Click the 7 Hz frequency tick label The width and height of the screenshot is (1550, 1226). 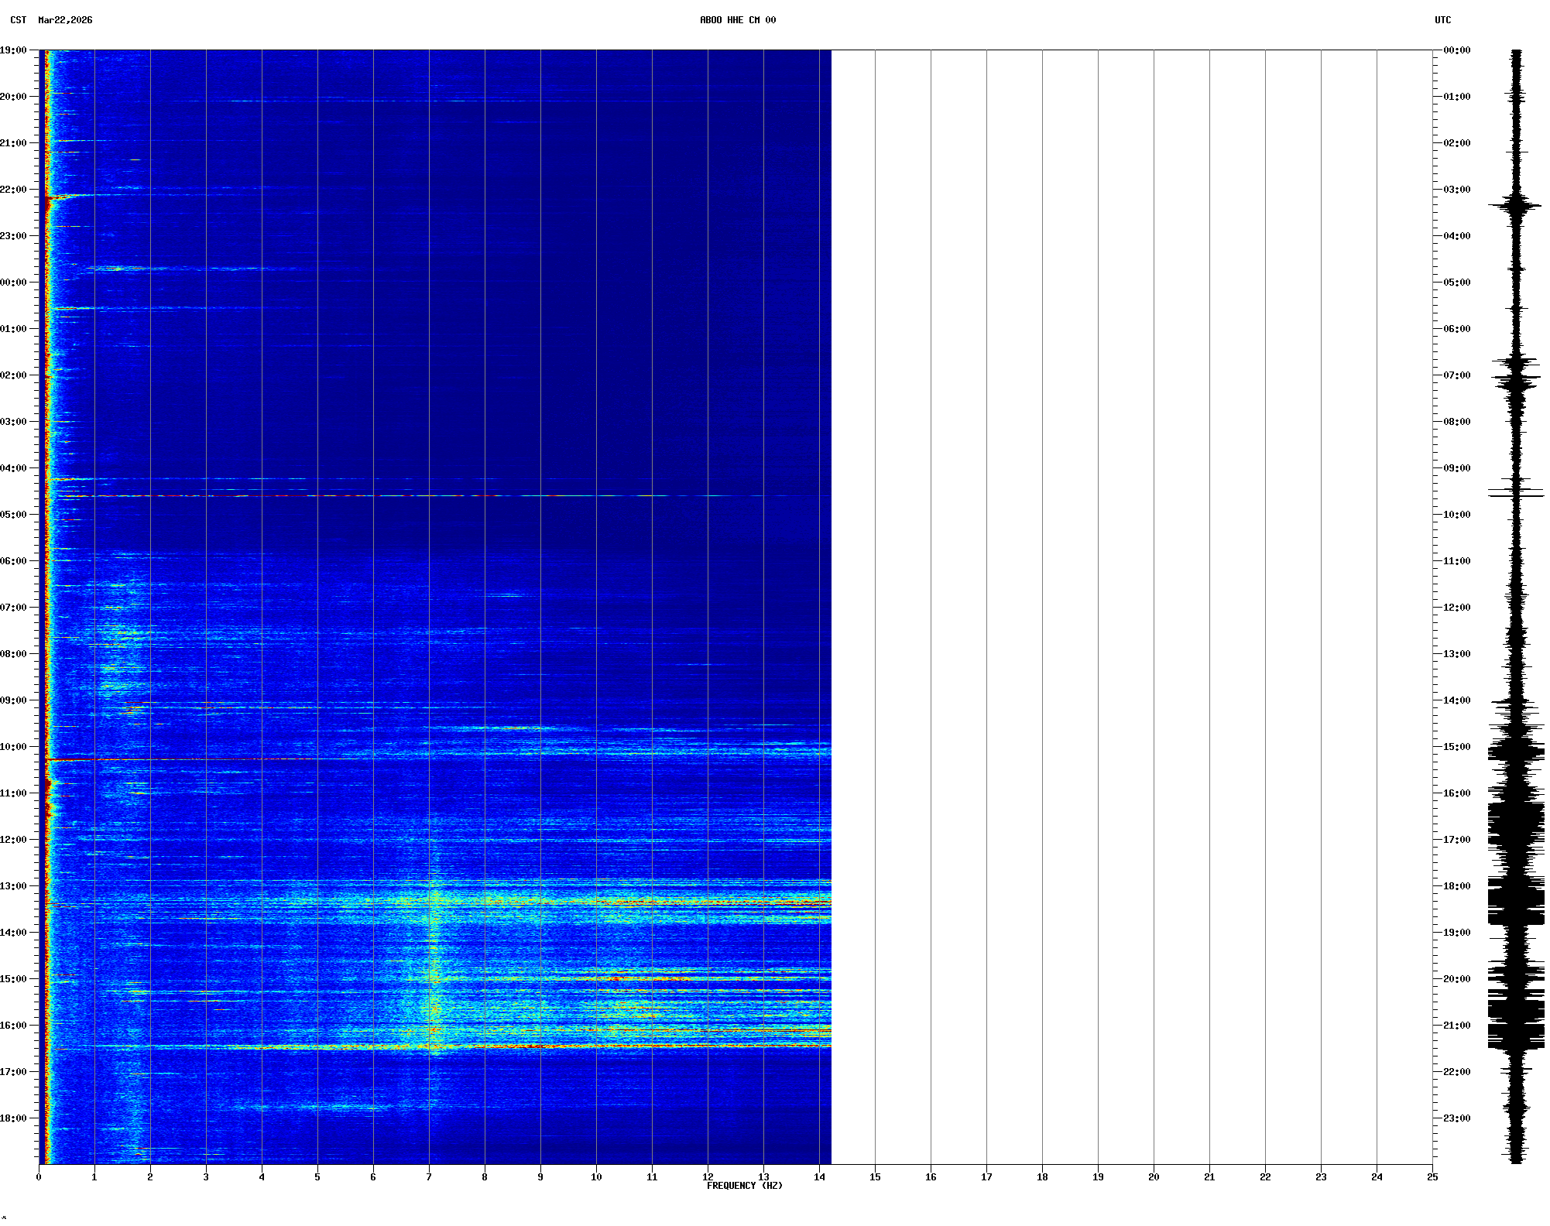[x=429, y=1177]
